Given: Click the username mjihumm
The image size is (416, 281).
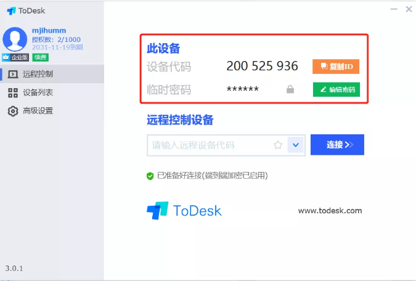Looking at the screenshot, I should pyautogui.click(x=49, y=30).
